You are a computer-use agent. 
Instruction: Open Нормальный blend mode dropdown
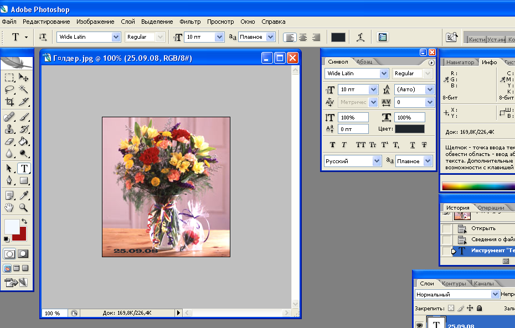[x=495, y=294]
